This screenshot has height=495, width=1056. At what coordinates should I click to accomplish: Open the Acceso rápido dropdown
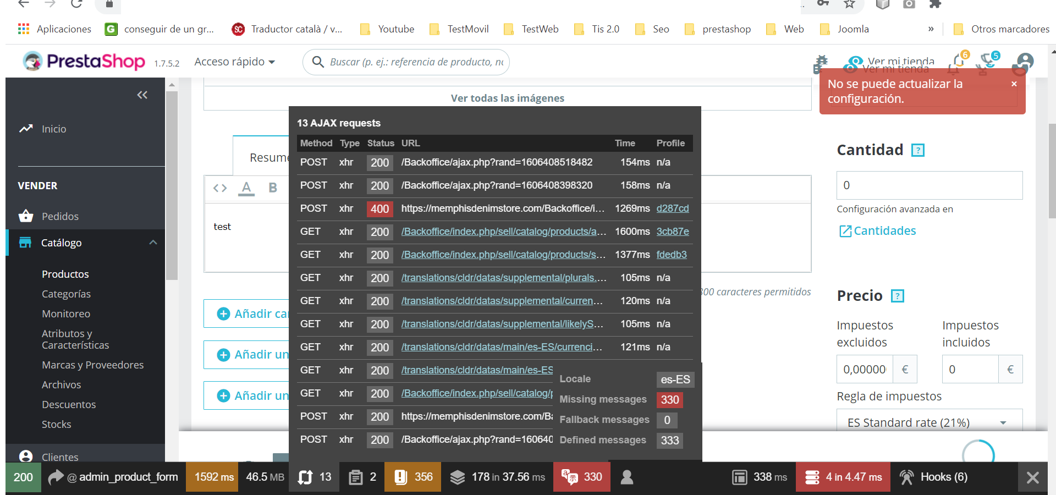click(235, 62)
